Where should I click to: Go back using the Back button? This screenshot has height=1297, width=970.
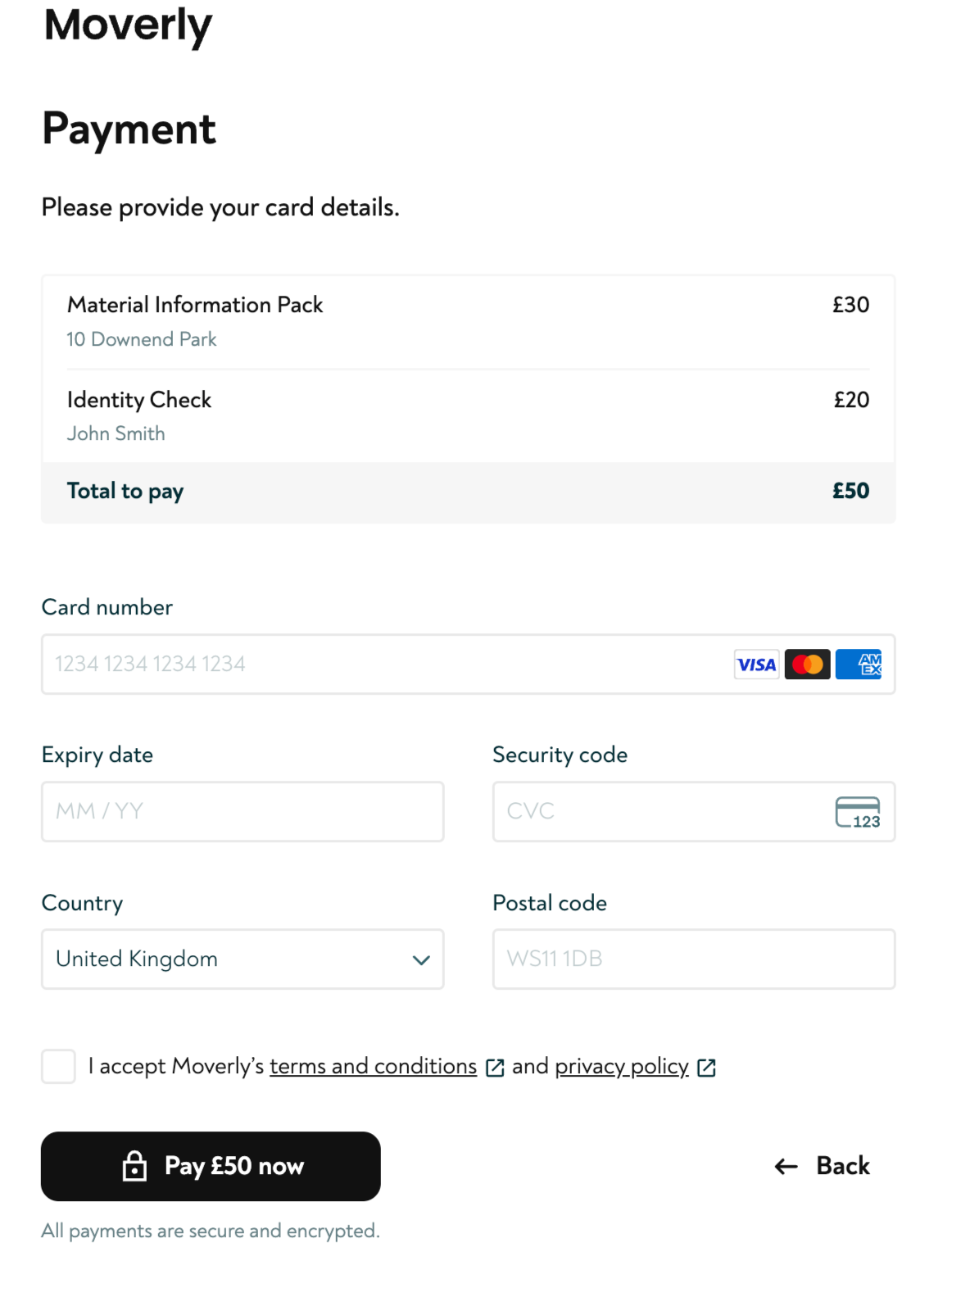click(842, 1166)
